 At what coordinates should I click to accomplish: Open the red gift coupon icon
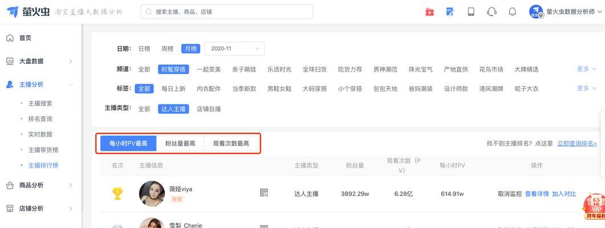pyautogui.click(x=429, y=11)
